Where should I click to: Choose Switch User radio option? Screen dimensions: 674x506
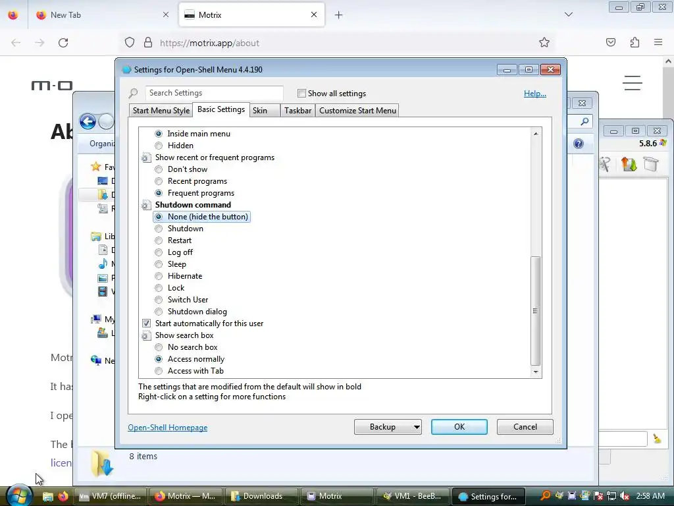159,300
